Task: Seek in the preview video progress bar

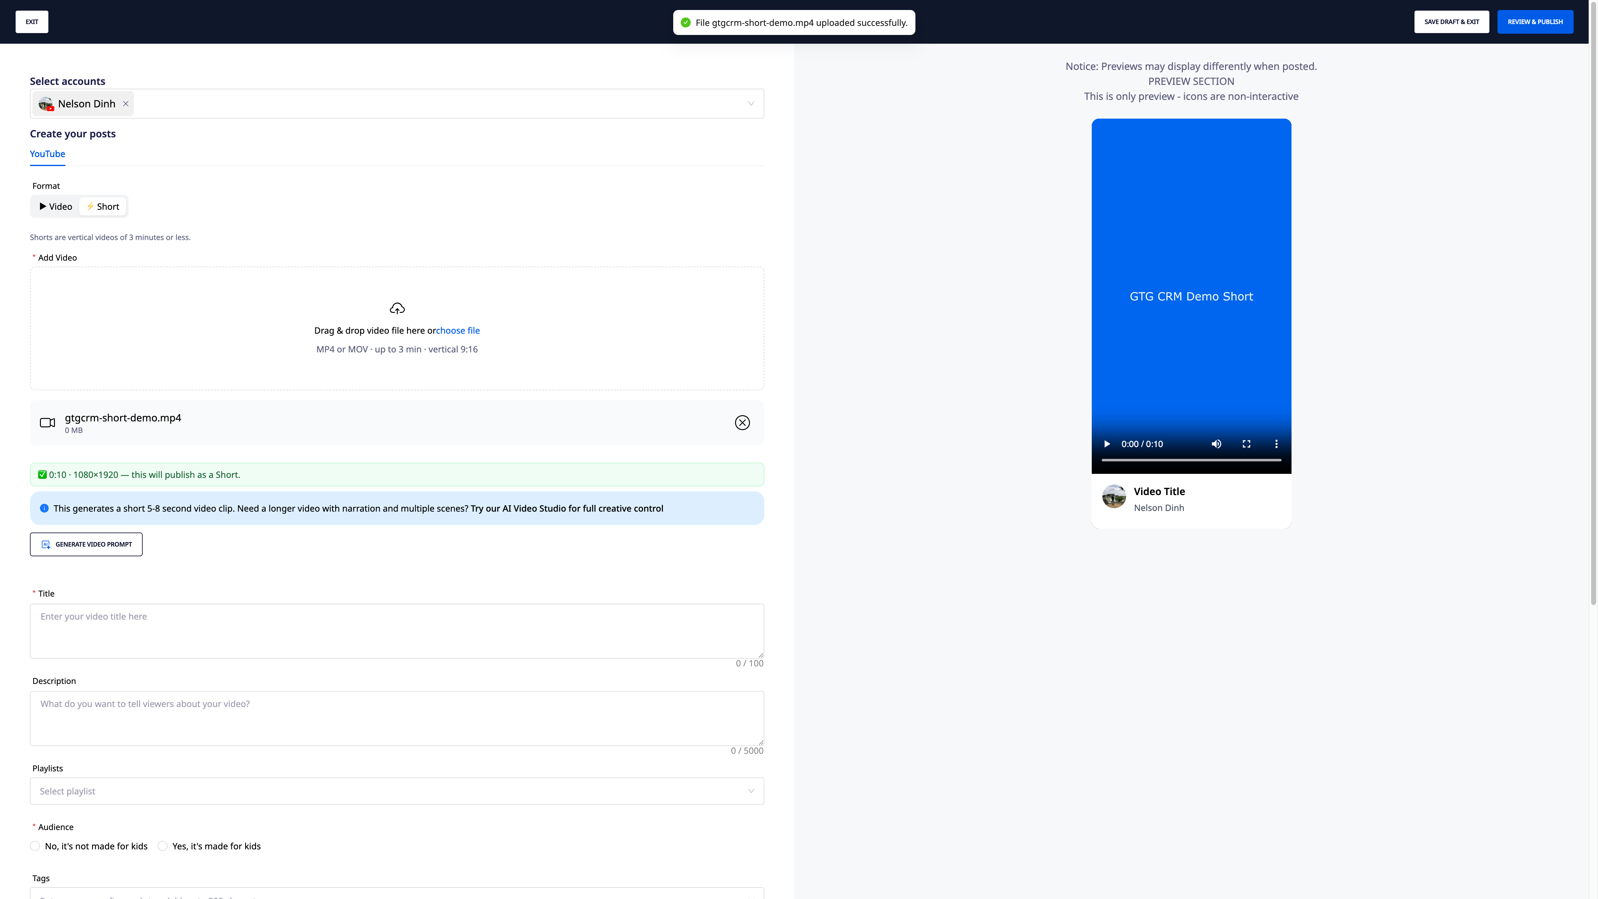Action: point(1191,460)
